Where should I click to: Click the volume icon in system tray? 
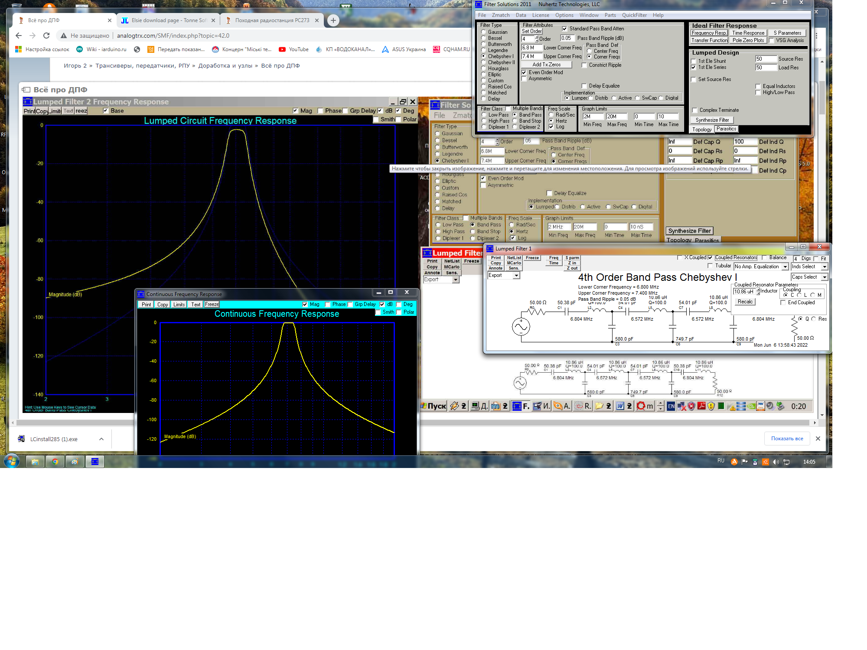[776, 462]
